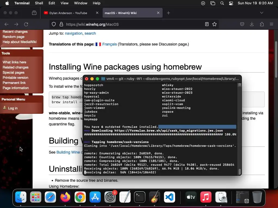The image size is (278, 208).
Task: Click the date and time in menu bar
Action: click(x=255, y=3)
